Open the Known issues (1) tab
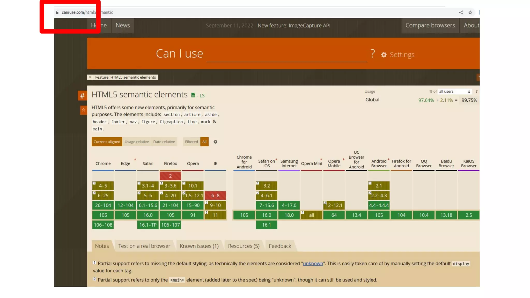Image resolution: width=530 pixels, height=298 pixels. coord(199,246)
